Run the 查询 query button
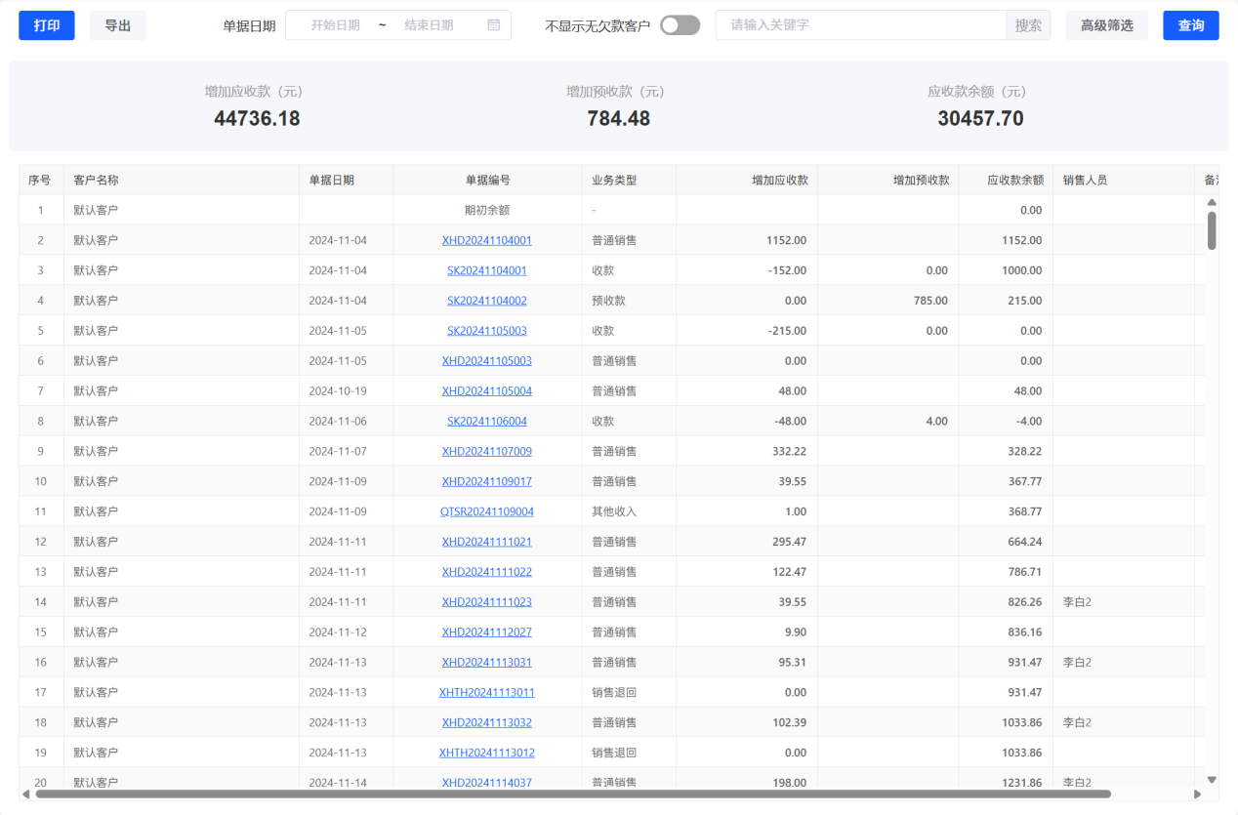Screen dimensions: 1238x815 1190,25
